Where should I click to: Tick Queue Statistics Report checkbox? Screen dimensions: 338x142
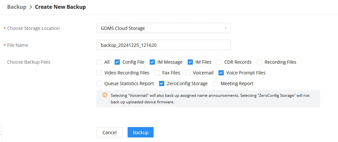click(x=99, y=84)
